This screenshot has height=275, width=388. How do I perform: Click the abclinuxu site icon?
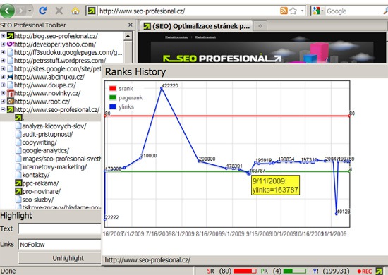point(10,77)
